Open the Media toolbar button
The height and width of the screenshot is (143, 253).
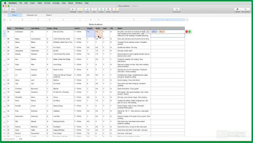pos(108,9)
